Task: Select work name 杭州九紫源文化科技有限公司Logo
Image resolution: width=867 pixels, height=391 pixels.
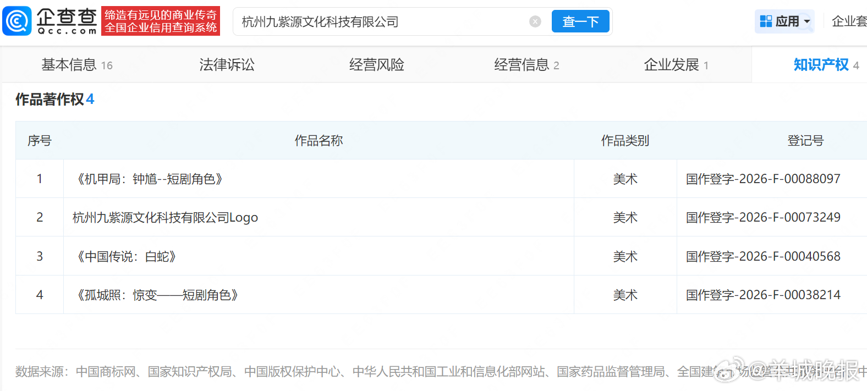Action: click(165, 218)
